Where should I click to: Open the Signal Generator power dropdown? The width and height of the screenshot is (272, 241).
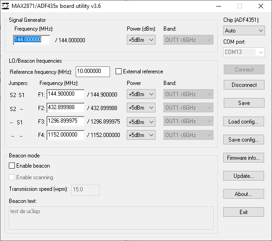[x=141, y=40]
